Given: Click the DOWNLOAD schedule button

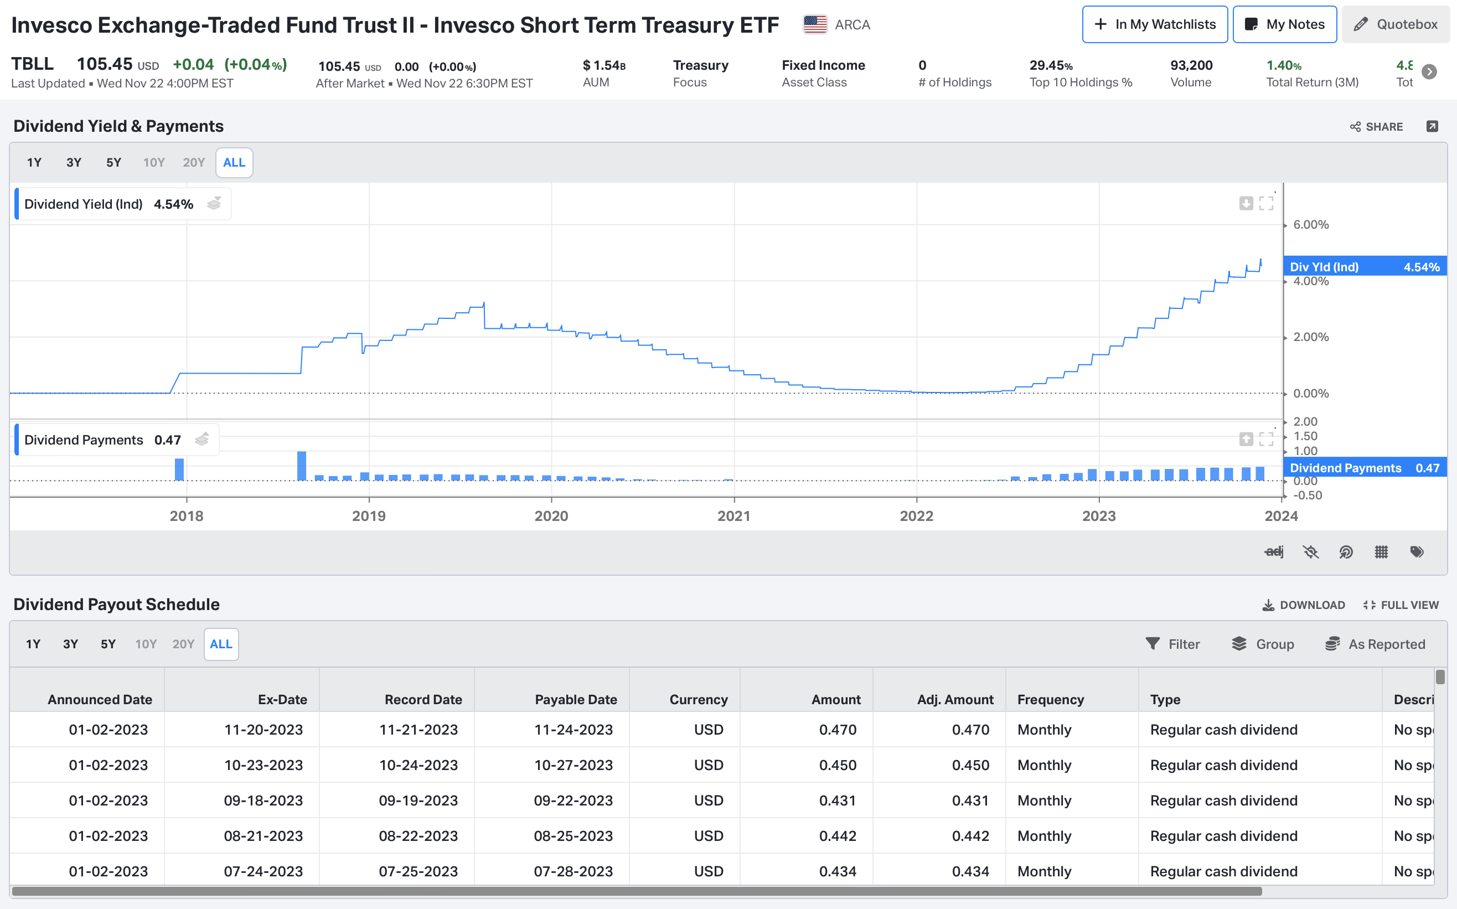Looking at the screenshot, I should (1303, 605).
